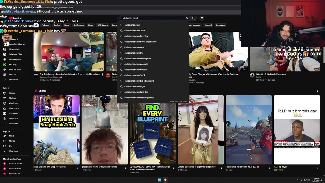Open Movies under Explore
325x183 pixels.
pyautogui.click(x=12, y=141)
